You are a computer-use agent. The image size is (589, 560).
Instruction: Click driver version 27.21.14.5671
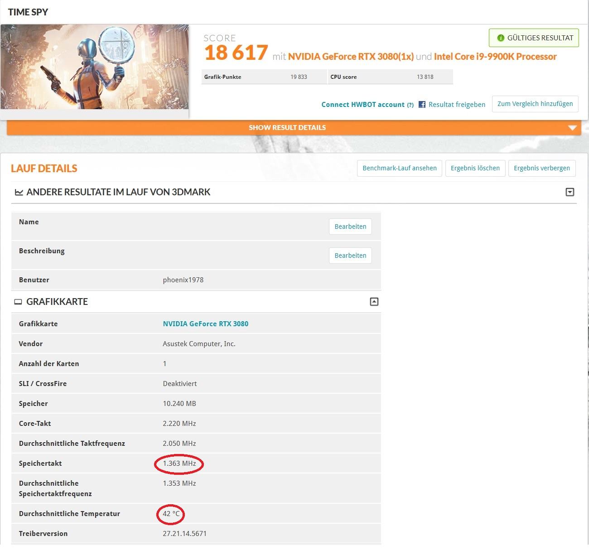(x=185, y=534)
